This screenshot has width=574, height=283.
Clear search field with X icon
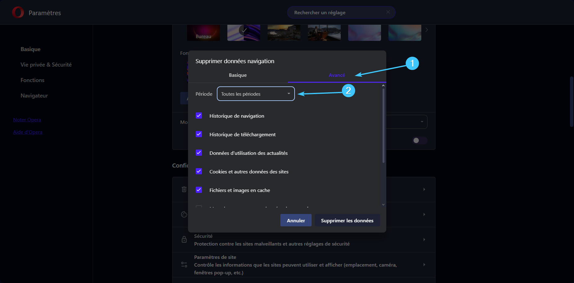388,12
